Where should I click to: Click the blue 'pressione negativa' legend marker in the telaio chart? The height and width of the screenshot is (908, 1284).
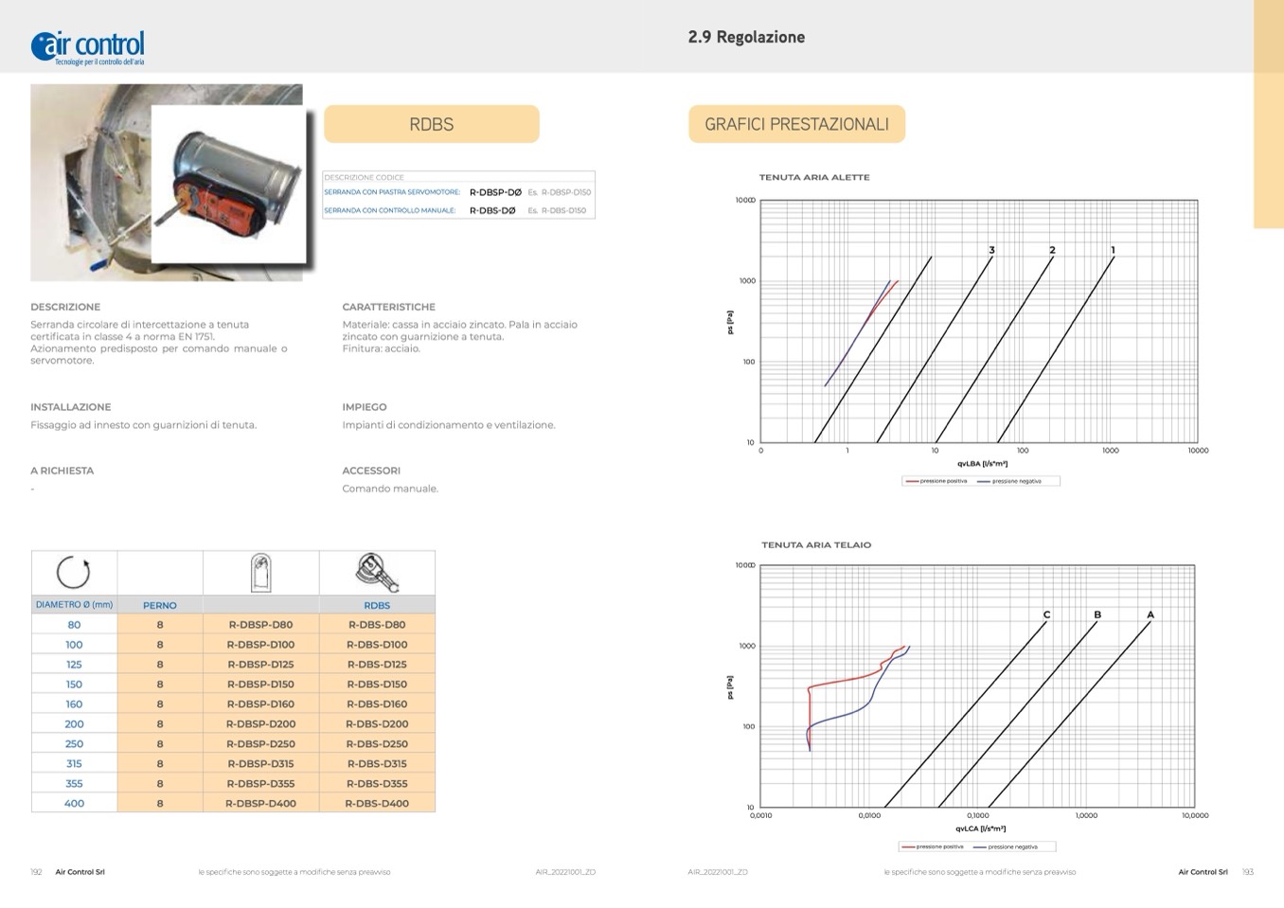979,846
